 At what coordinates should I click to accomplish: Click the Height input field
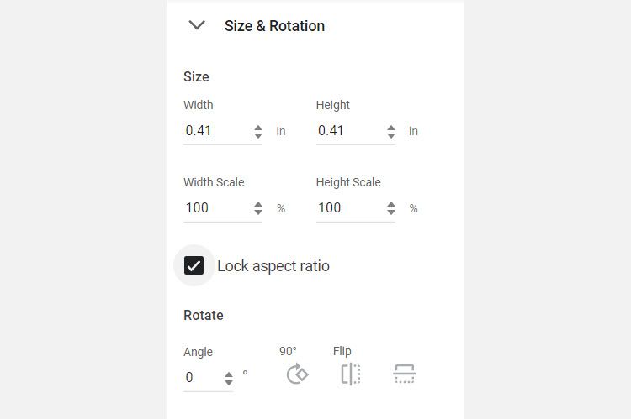click(x=347, y=131)
